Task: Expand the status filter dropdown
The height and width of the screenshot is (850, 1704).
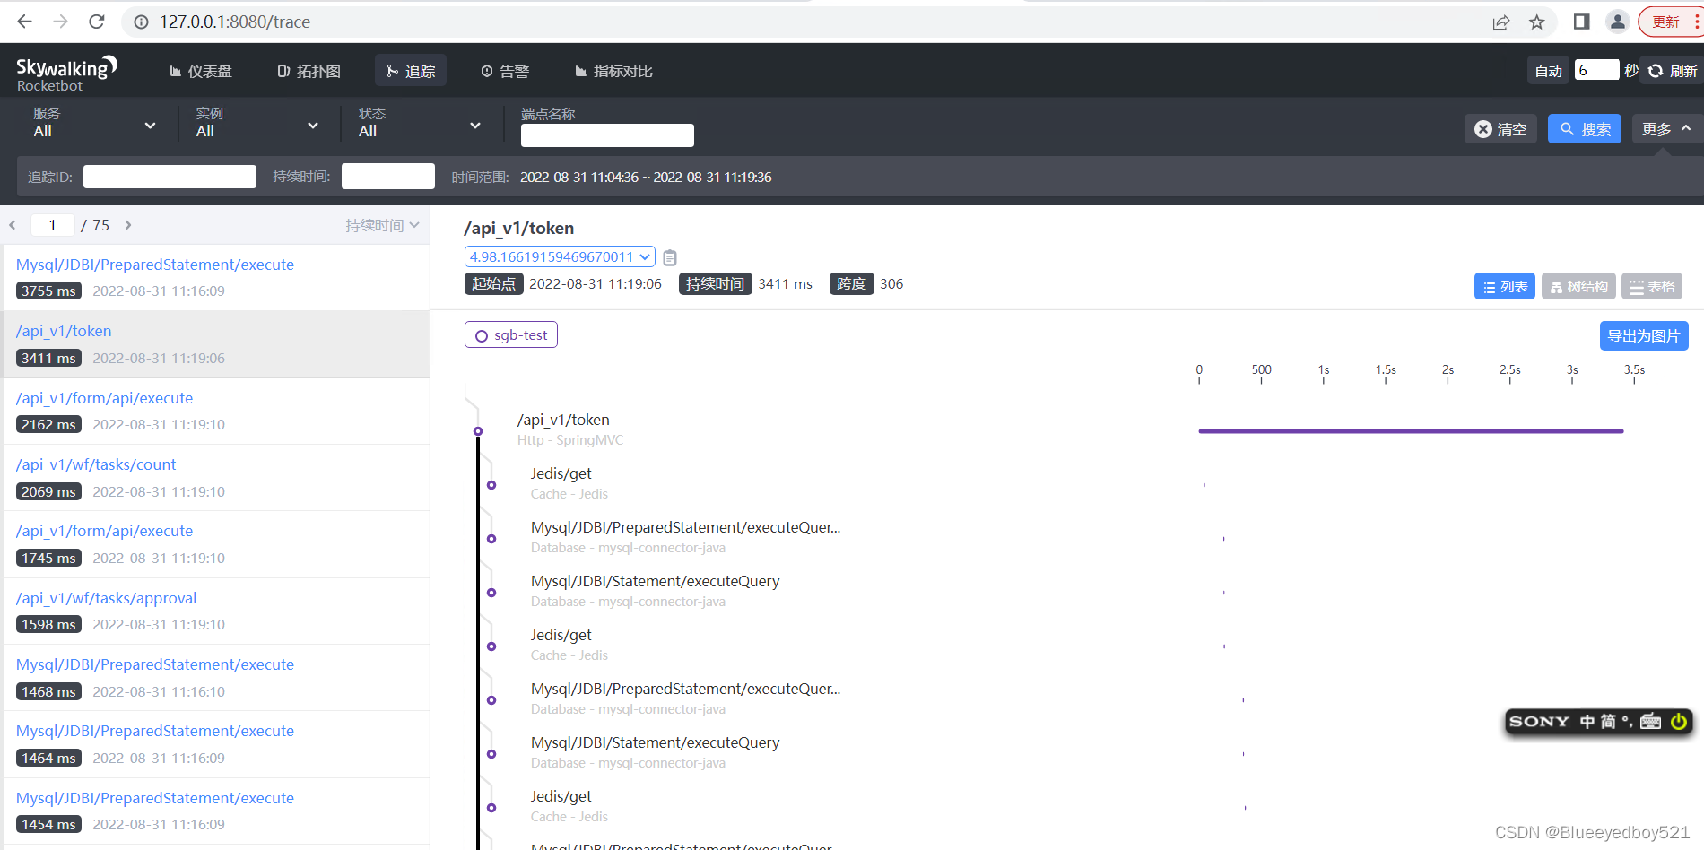Action: point(420,123)
